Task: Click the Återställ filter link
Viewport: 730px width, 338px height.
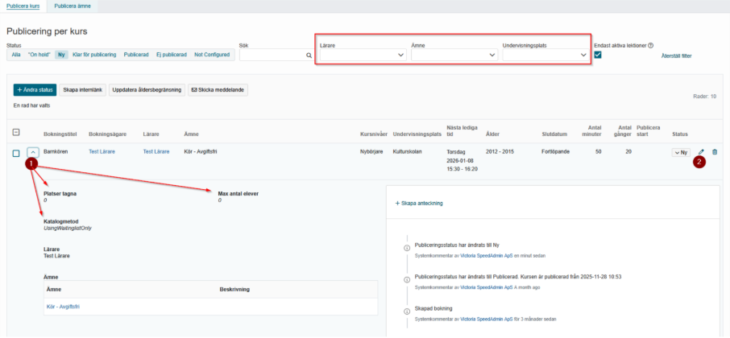Action: (x=677, y=56)
